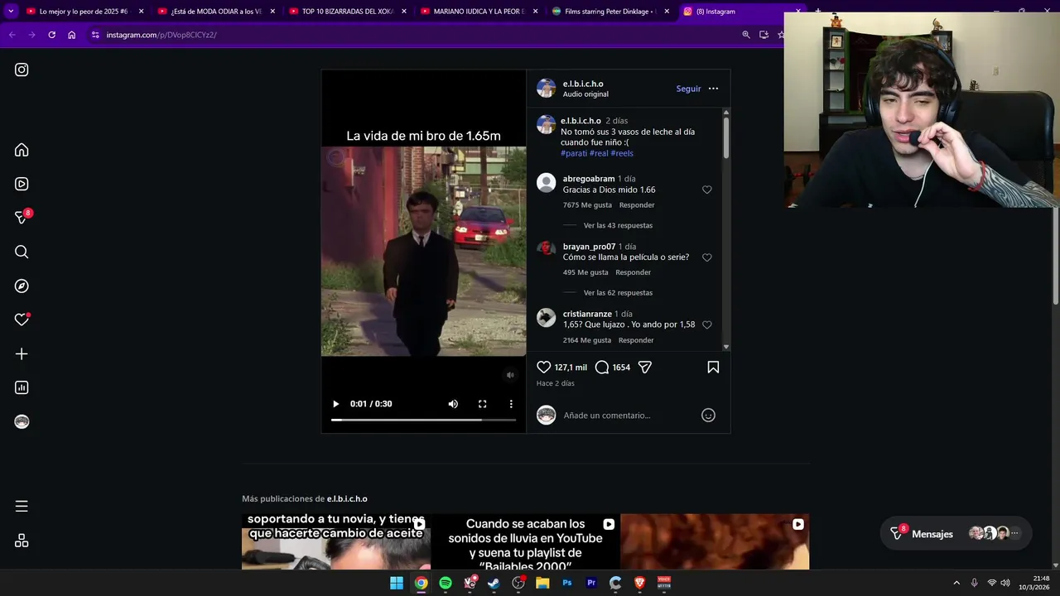Switch to 'MARIANO IUDICA Y LA PEOR' tab
Image resolution: width=1060 pixels, height=596 pixels.
(x=479, y=12)
